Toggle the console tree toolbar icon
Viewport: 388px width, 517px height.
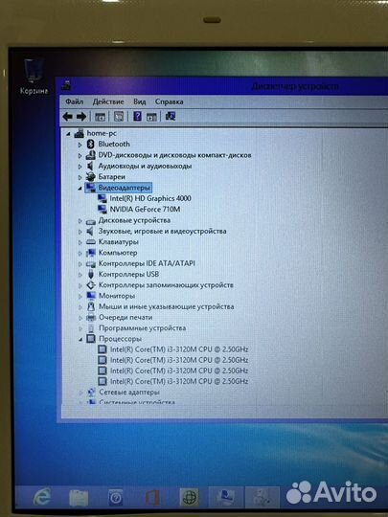pyautogui.click(x=100, y=117)
